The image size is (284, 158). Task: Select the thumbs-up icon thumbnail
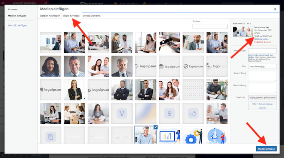coord(193,113)
